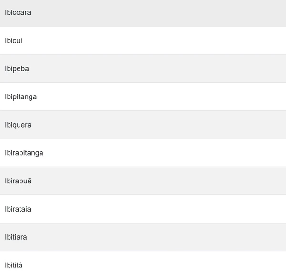This screenshot has width=286, height=277.
Task: Click the Ibirapuã text label
Action: click(x=18, y=181)
